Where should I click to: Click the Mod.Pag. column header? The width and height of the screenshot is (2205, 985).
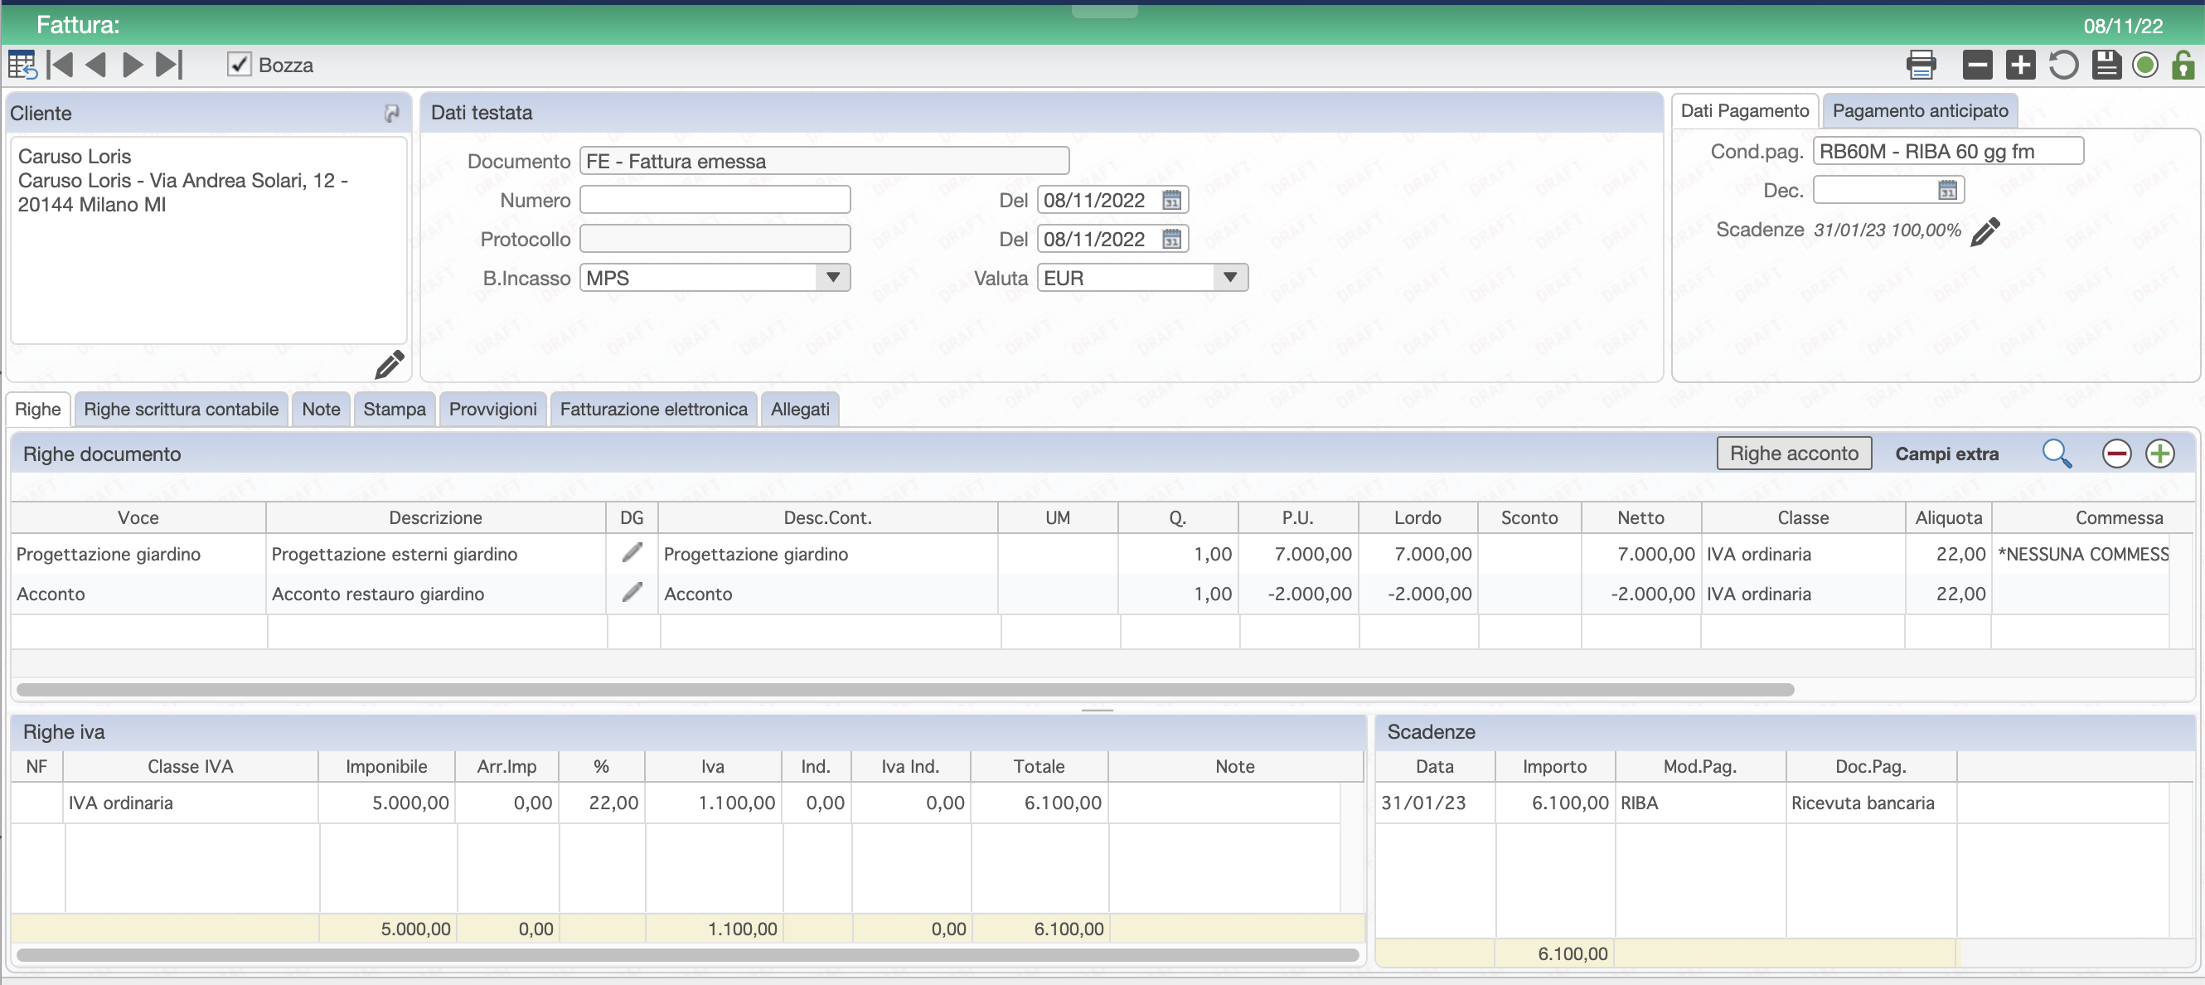(1700, 766)
